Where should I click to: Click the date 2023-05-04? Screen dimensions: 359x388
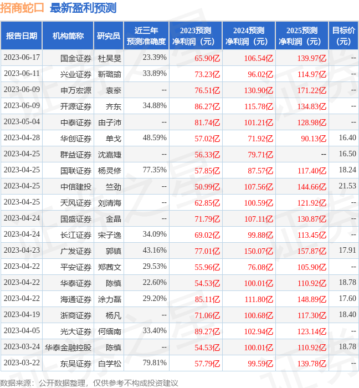pyautogui.click(x=22, y=122)
